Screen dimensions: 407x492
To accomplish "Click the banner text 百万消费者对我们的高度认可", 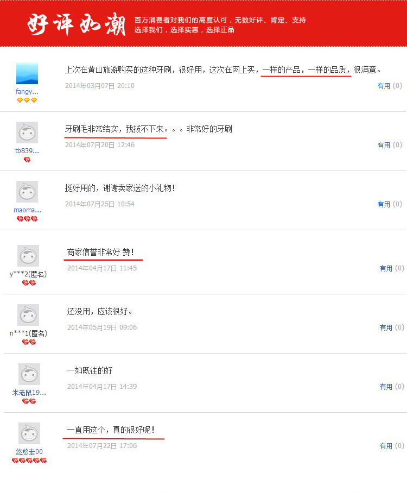I will coord(181,20).
